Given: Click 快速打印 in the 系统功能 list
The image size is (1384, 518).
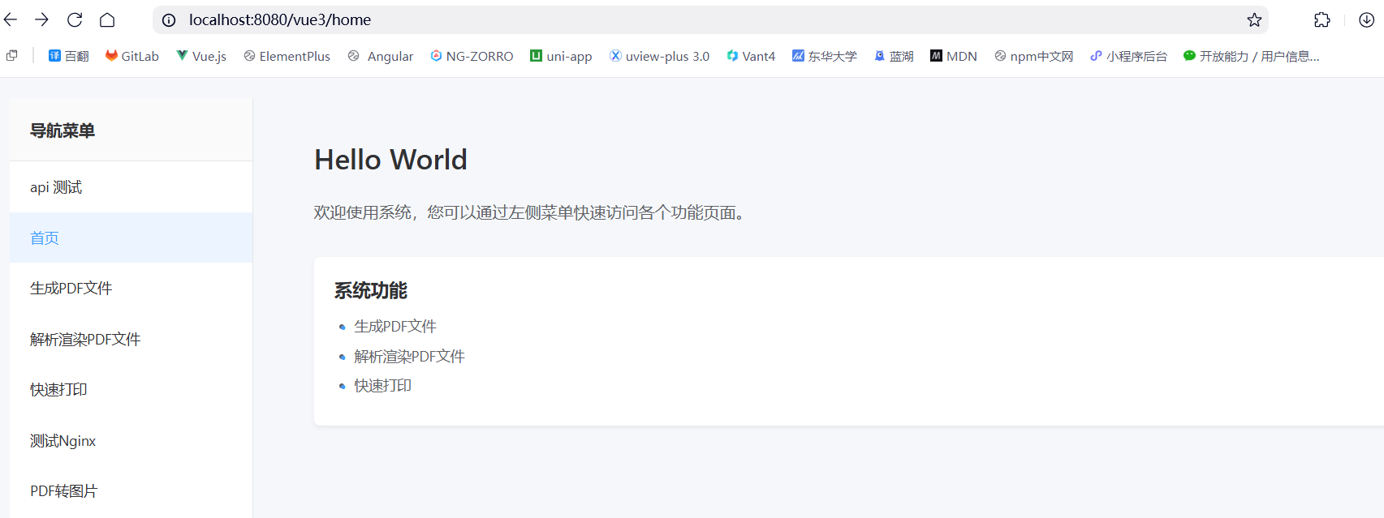Looking at the screenshot, I should [382, 385].
